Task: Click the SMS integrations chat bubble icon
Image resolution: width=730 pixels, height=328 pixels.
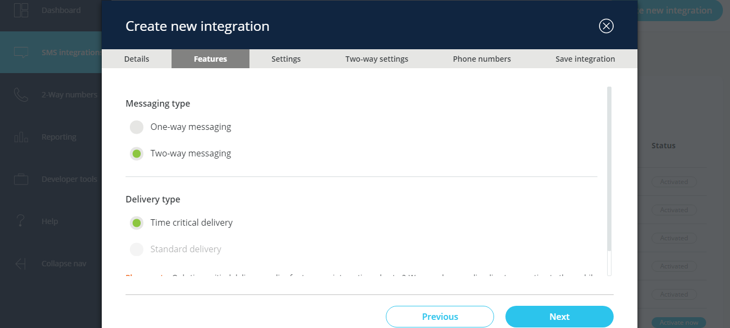Action: tap(21, 53)
